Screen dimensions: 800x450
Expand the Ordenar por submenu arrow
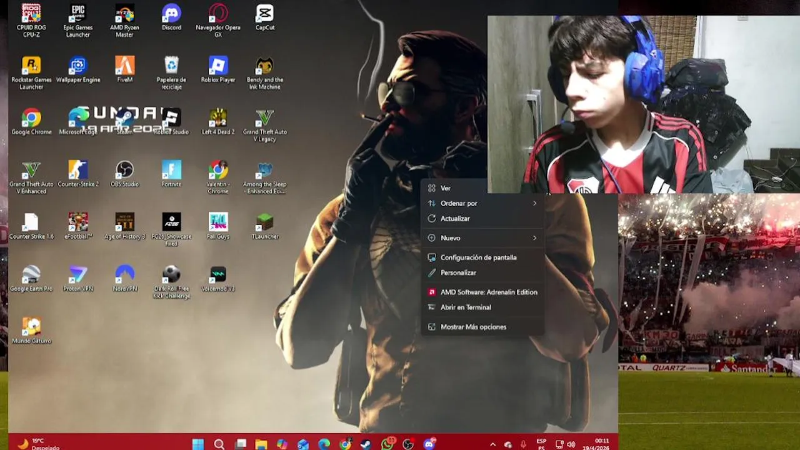tap(534, 203)
